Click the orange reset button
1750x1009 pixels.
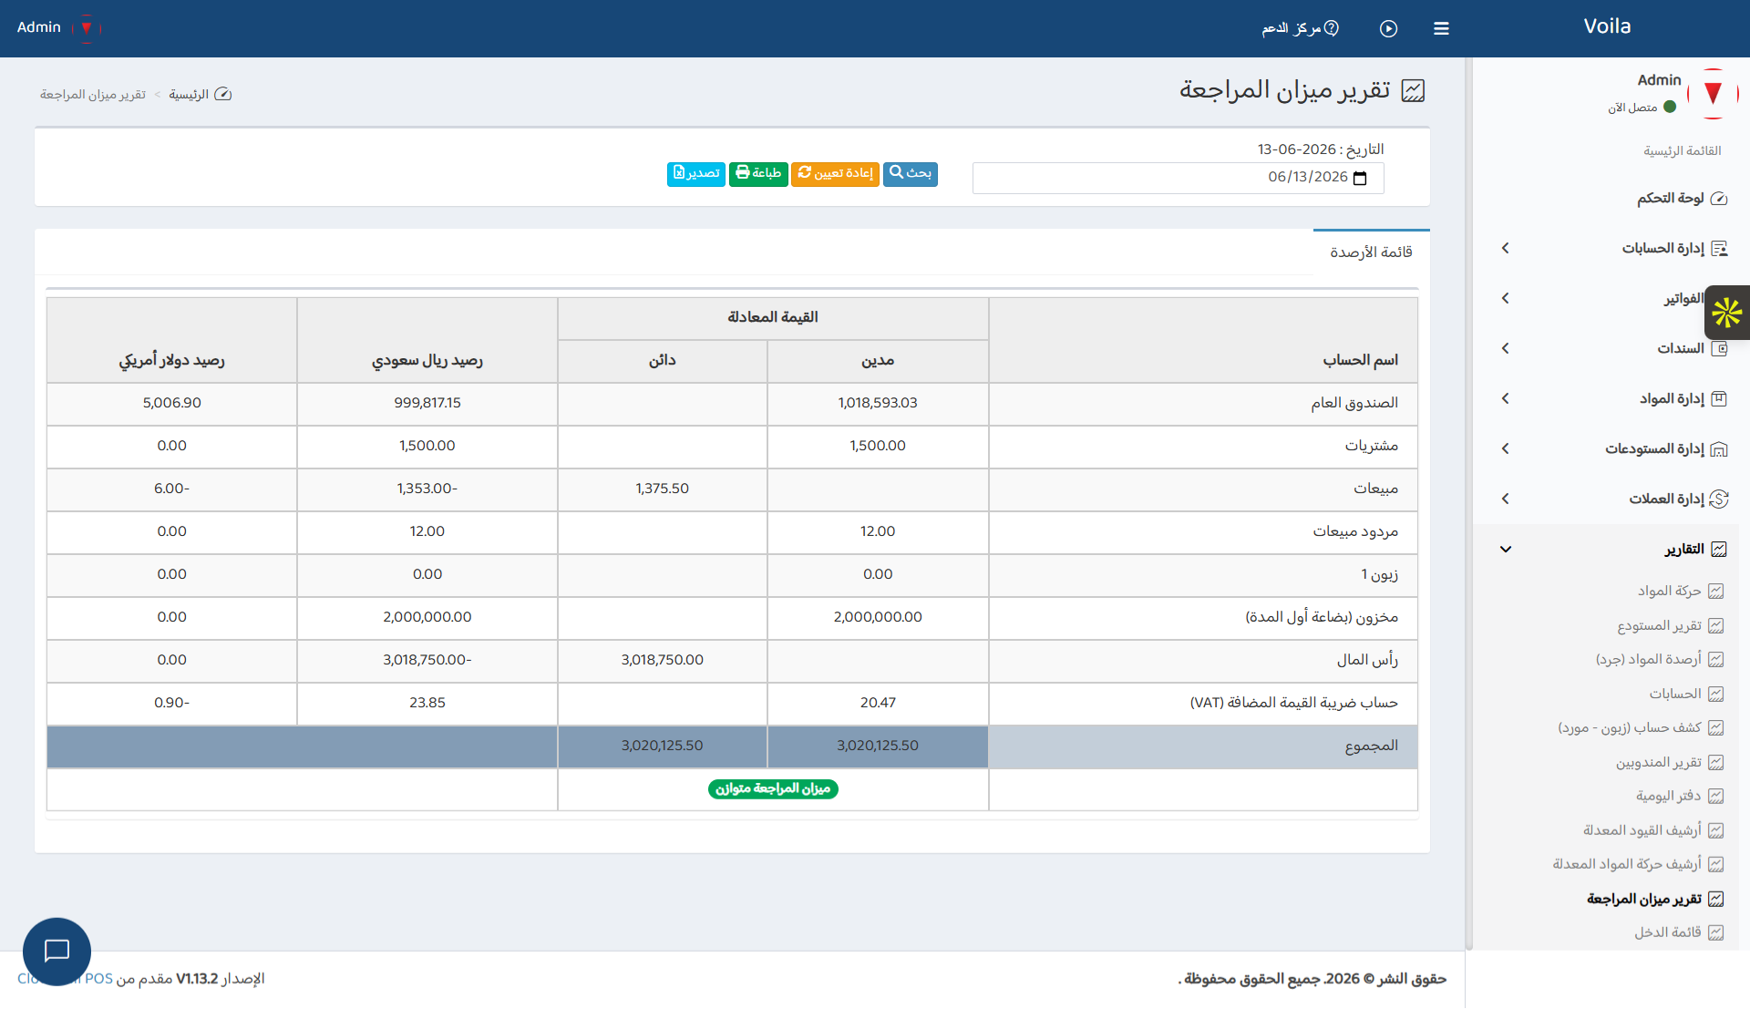pyautogui.click(x=835, y=173)
